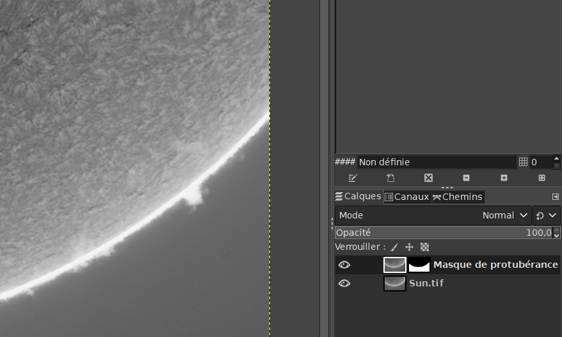Click the edit color pencil icon
The width and height of the screenshot is (562, 337).
point(353,177)
